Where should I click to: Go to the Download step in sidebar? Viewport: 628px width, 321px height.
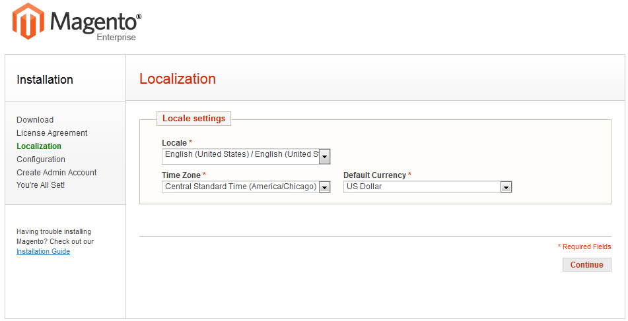(x=35, y=120)
